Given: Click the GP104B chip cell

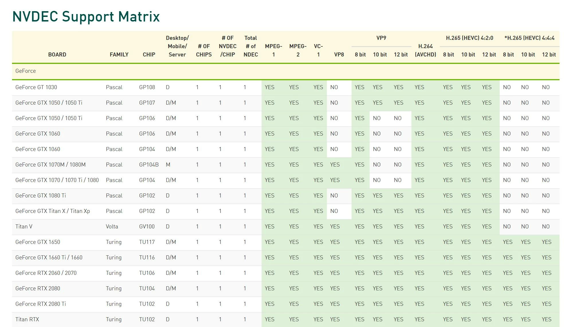Looking at the screenshot, I should tap(149, 165).
